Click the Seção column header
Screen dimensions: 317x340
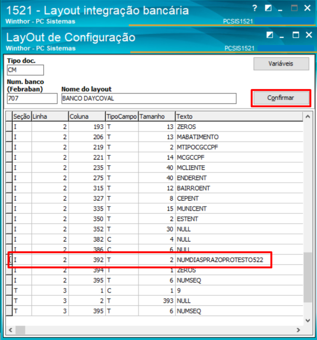(22, 116)
